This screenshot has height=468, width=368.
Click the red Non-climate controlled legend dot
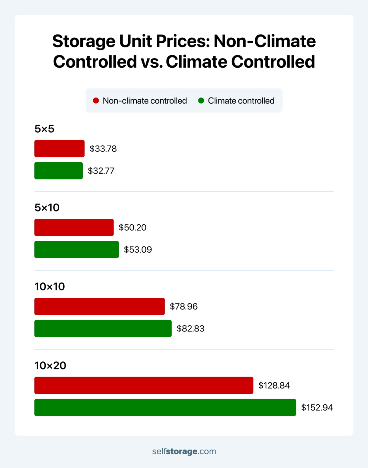tap(96, 101)
